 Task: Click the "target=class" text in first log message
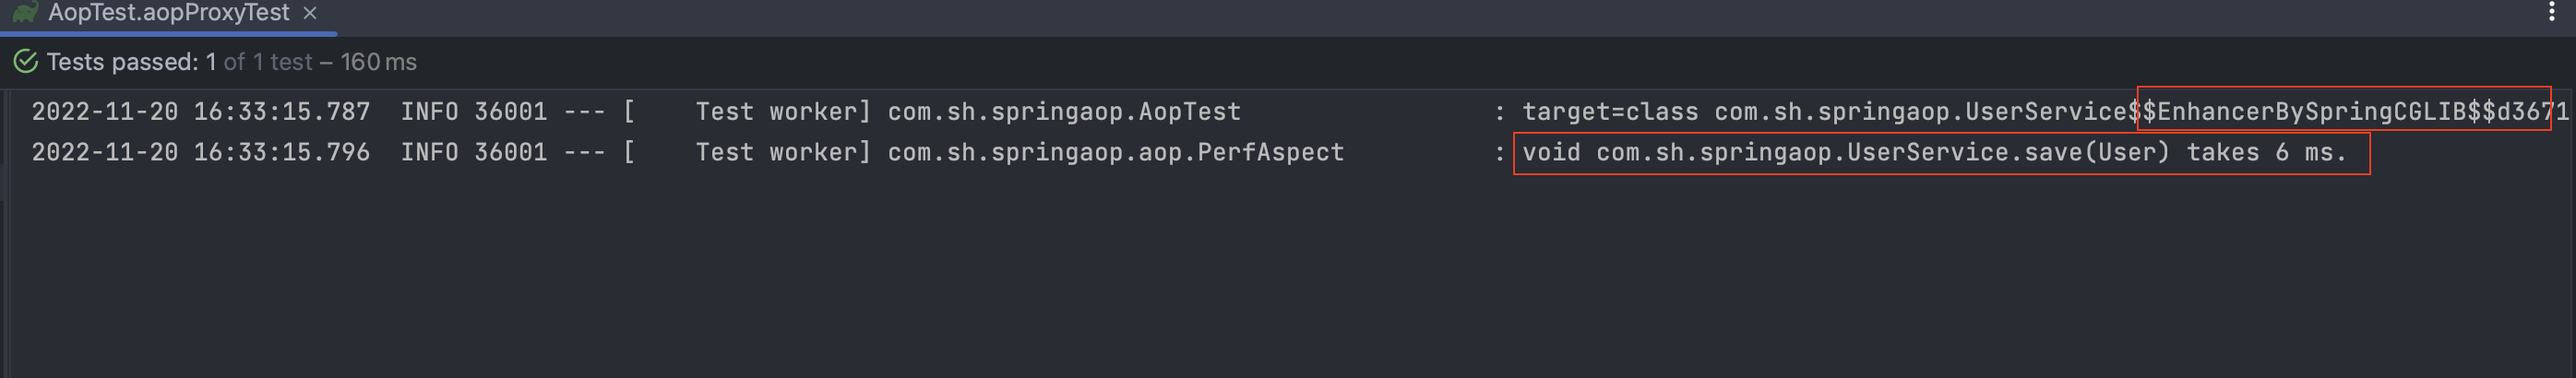[x=1610, y=112]
